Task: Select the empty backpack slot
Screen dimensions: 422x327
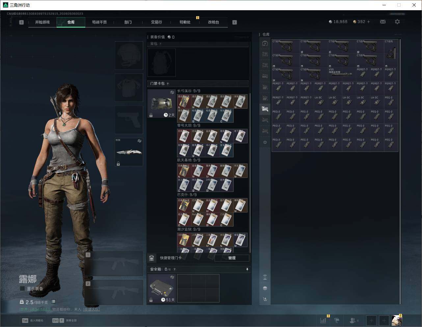Action: click(162, 63)
